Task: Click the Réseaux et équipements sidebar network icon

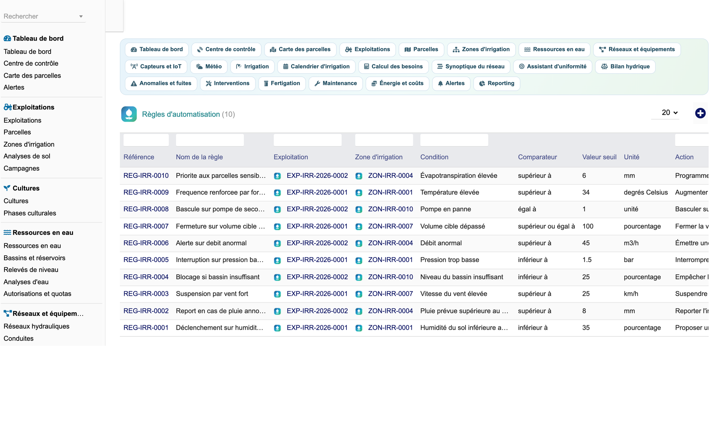Action: point(7,313)
